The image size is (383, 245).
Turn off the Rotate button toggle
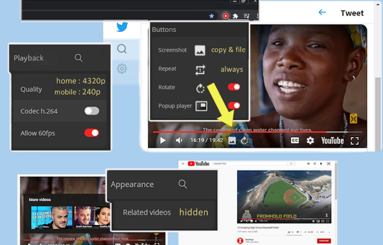coord(234,87)
